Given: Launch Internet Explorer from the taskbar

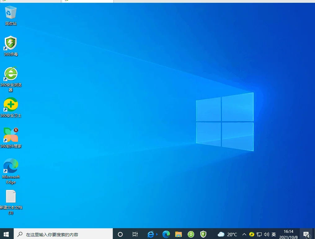Looking at the screenshot, I should (151, 234).
